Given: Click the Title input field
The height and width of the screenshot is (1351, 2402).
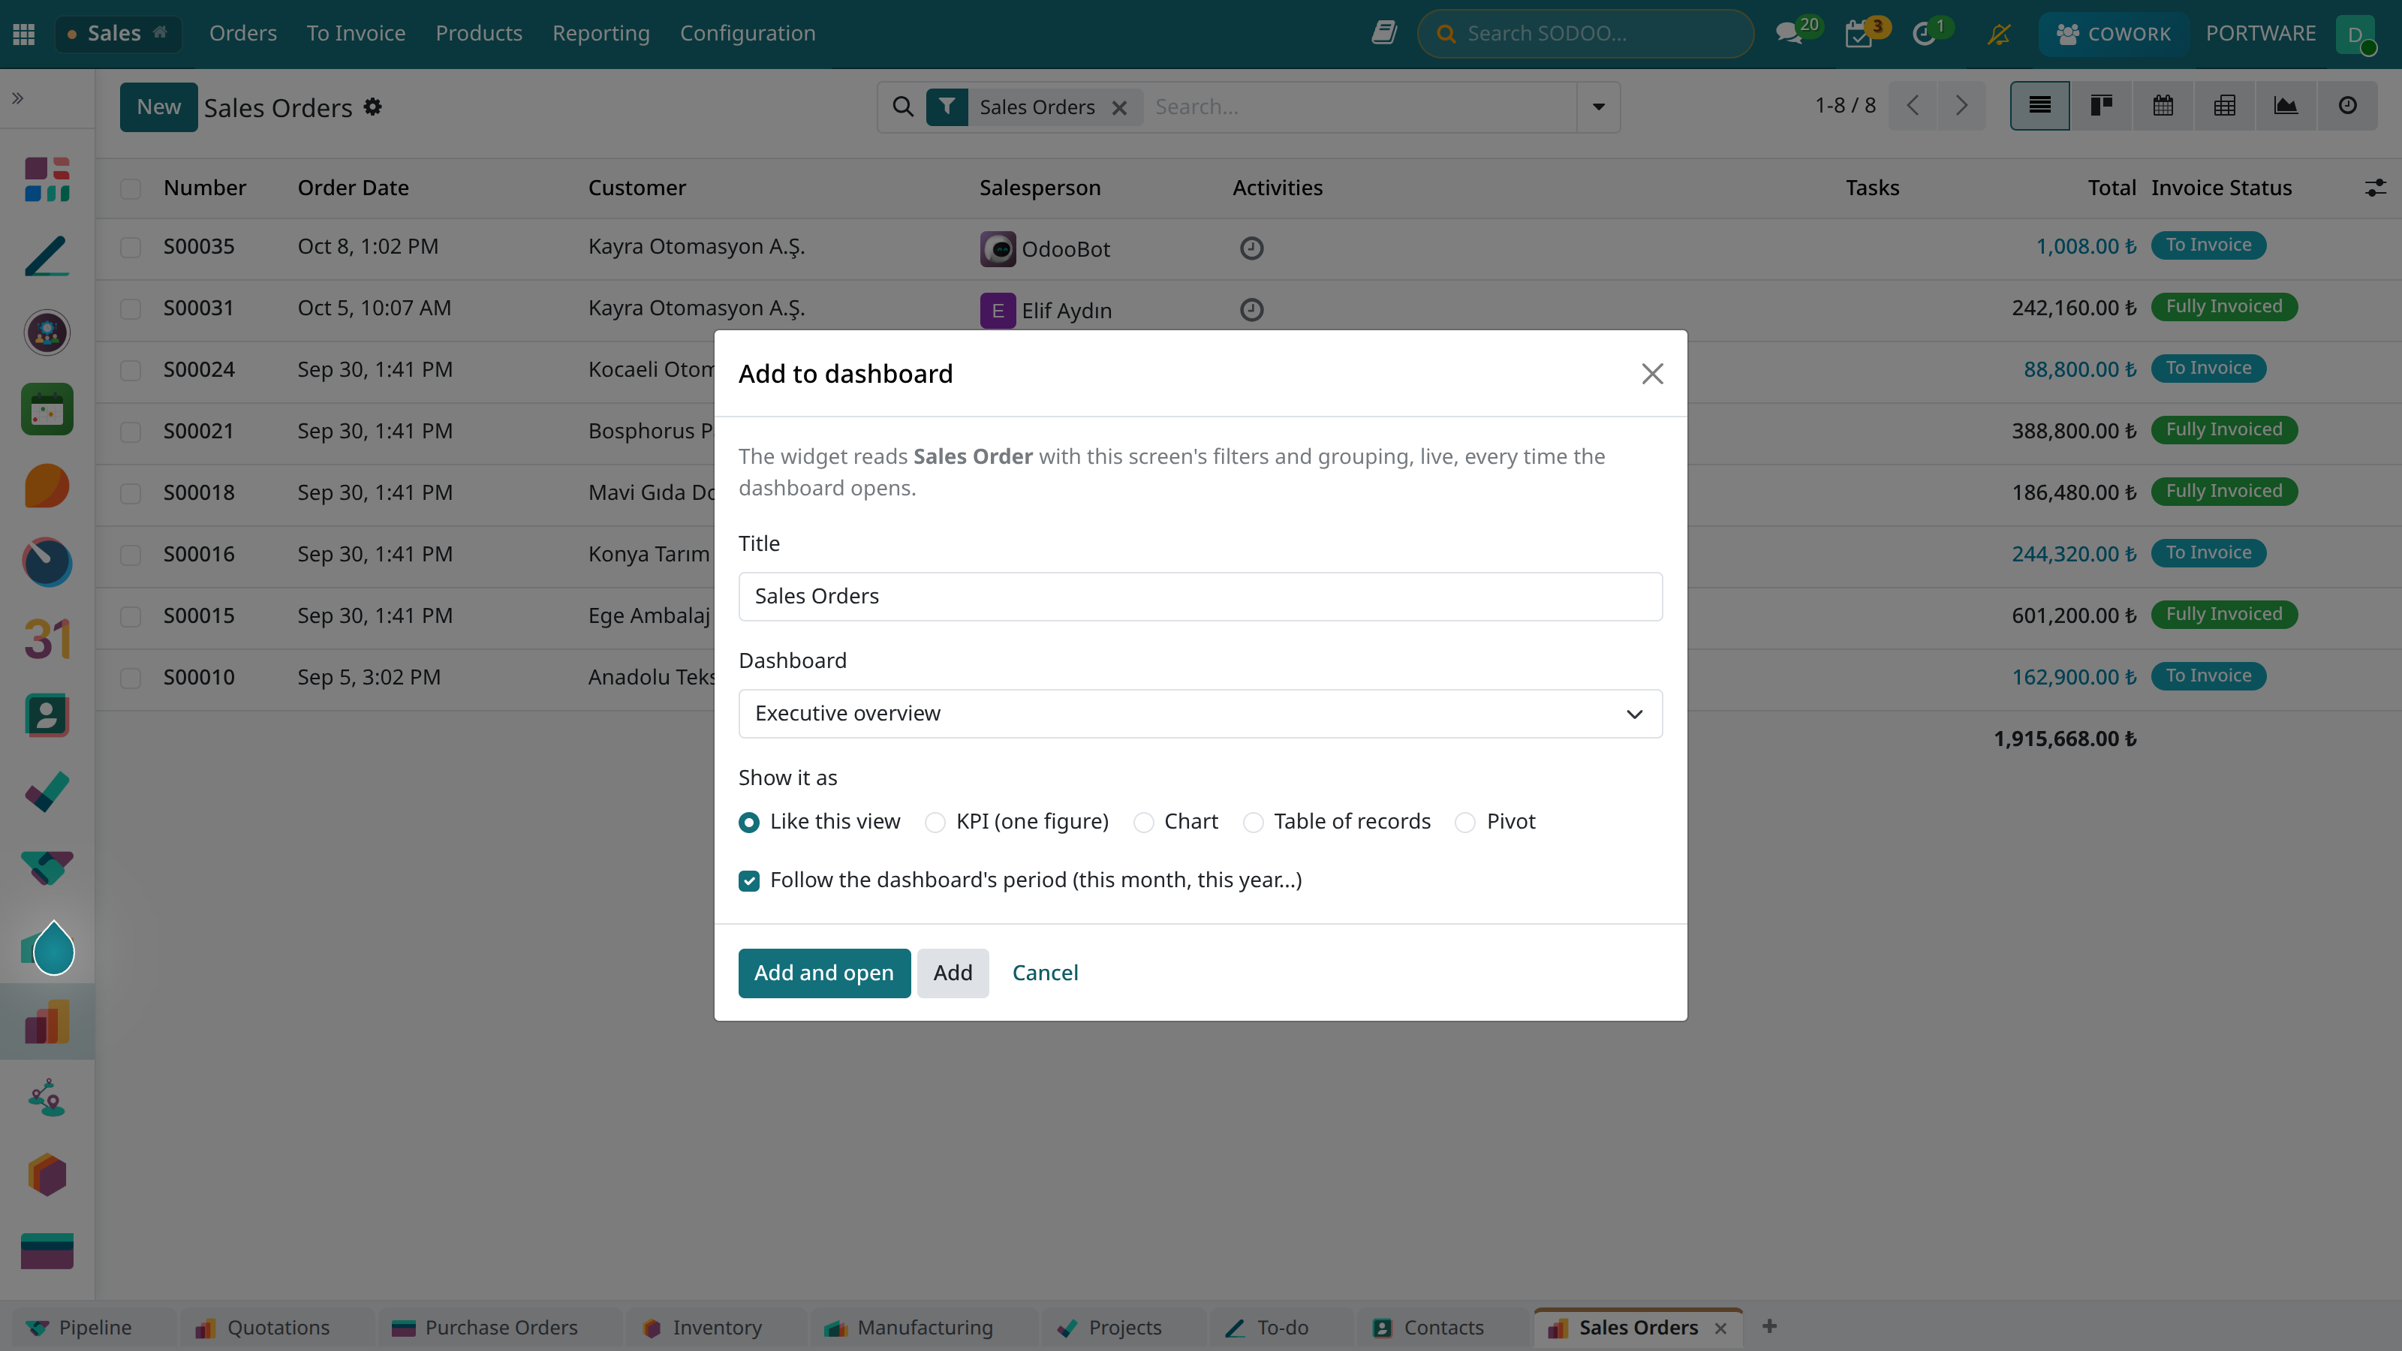Looking at the screenshot, I should 1200,597.
